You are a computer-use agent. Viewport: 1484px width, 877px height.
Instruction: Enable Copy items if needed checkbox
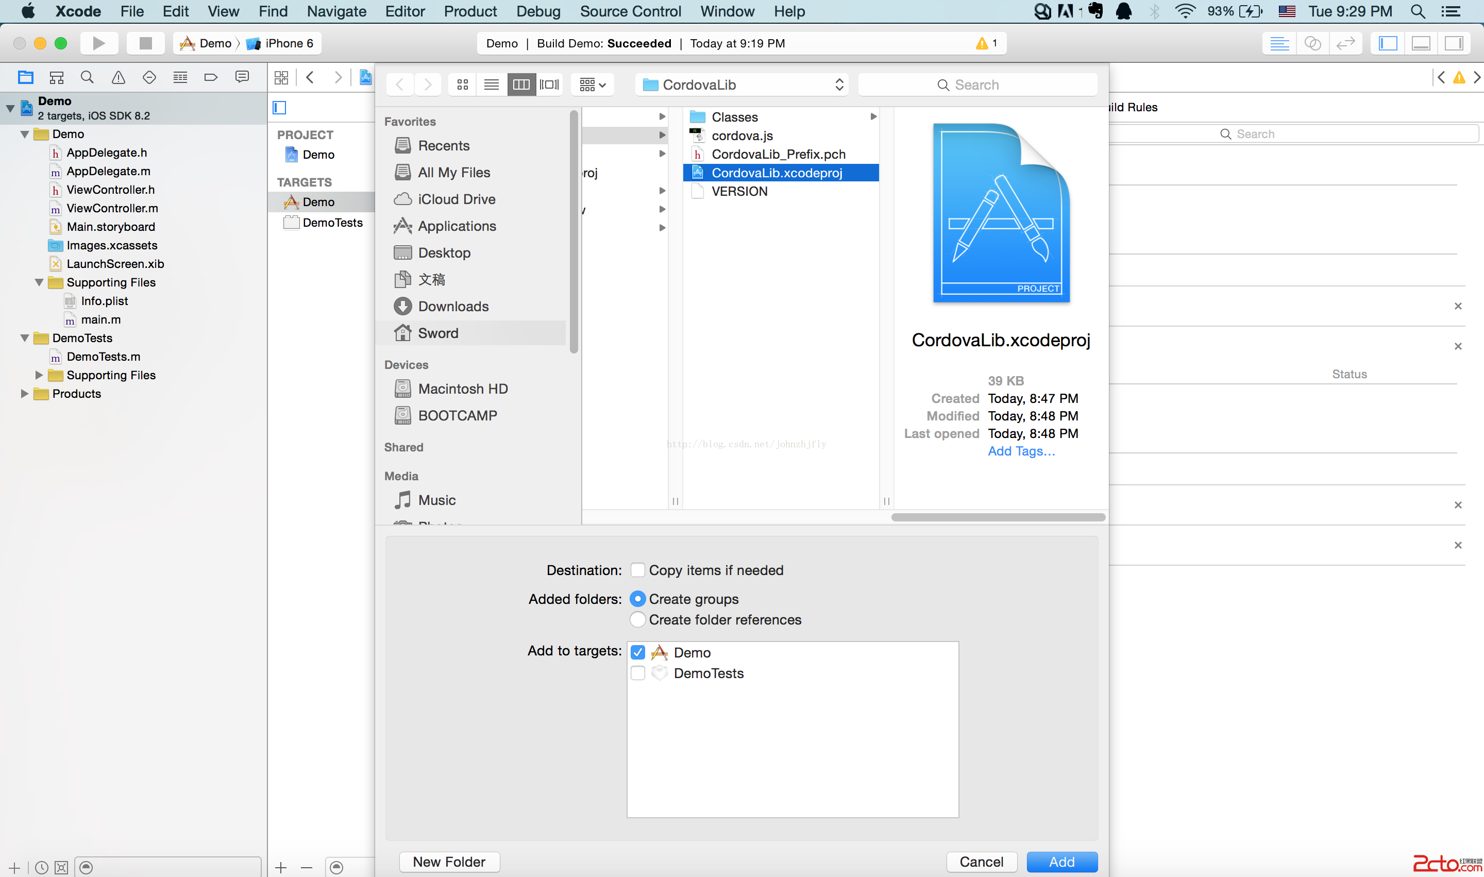click(x=637, y=570)
